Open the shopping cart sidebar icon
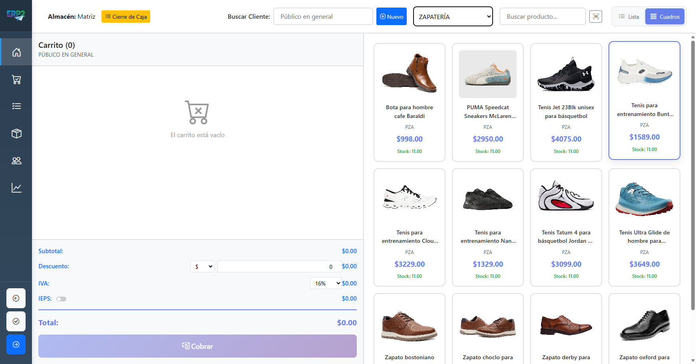The width and height of the screenshot is (696, 364). [x=16, y=80]
